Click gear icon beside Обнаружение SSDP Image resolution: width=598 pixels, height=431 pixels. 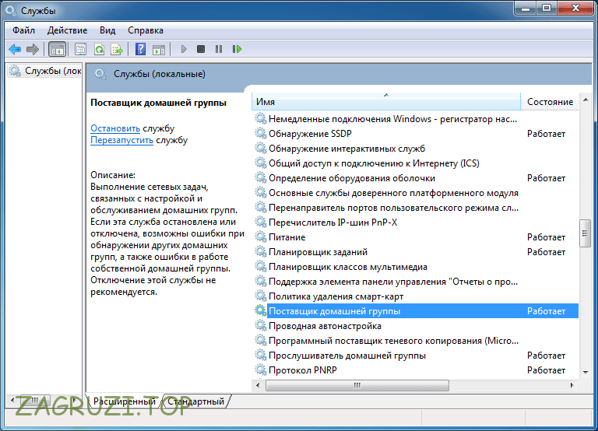[261, 133]
